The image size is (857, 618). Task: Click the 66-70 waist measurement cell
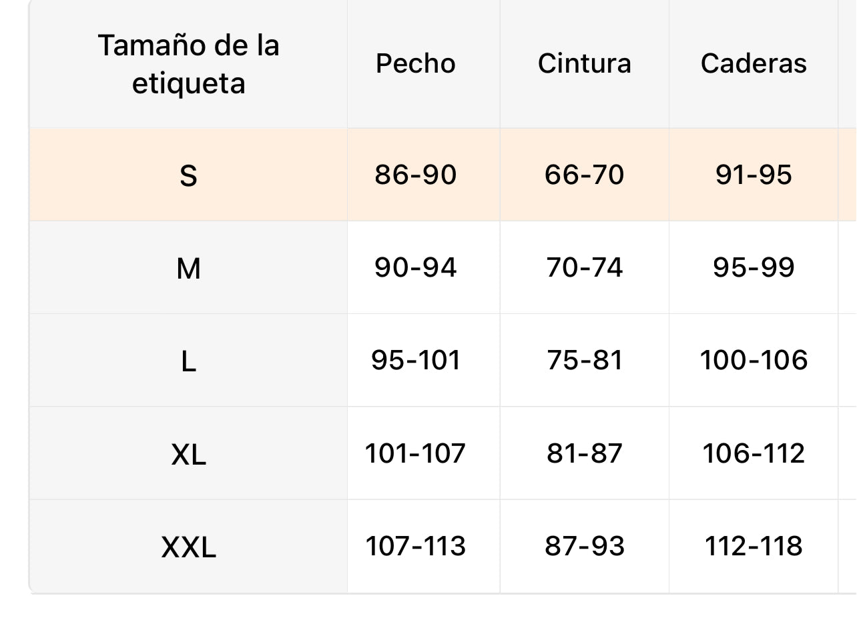(584, 175)
